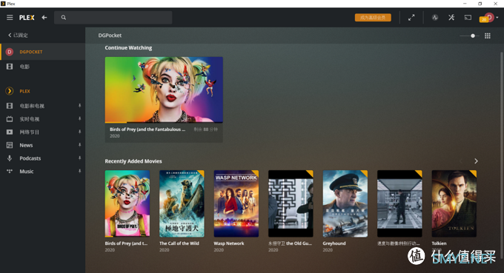Select DGPOCKET server in sidebar
Screen dimensions: 504x273
point(43,52)
